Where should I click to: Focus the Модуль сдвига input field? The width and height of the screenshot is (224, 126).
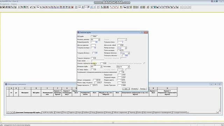point(121,80)
